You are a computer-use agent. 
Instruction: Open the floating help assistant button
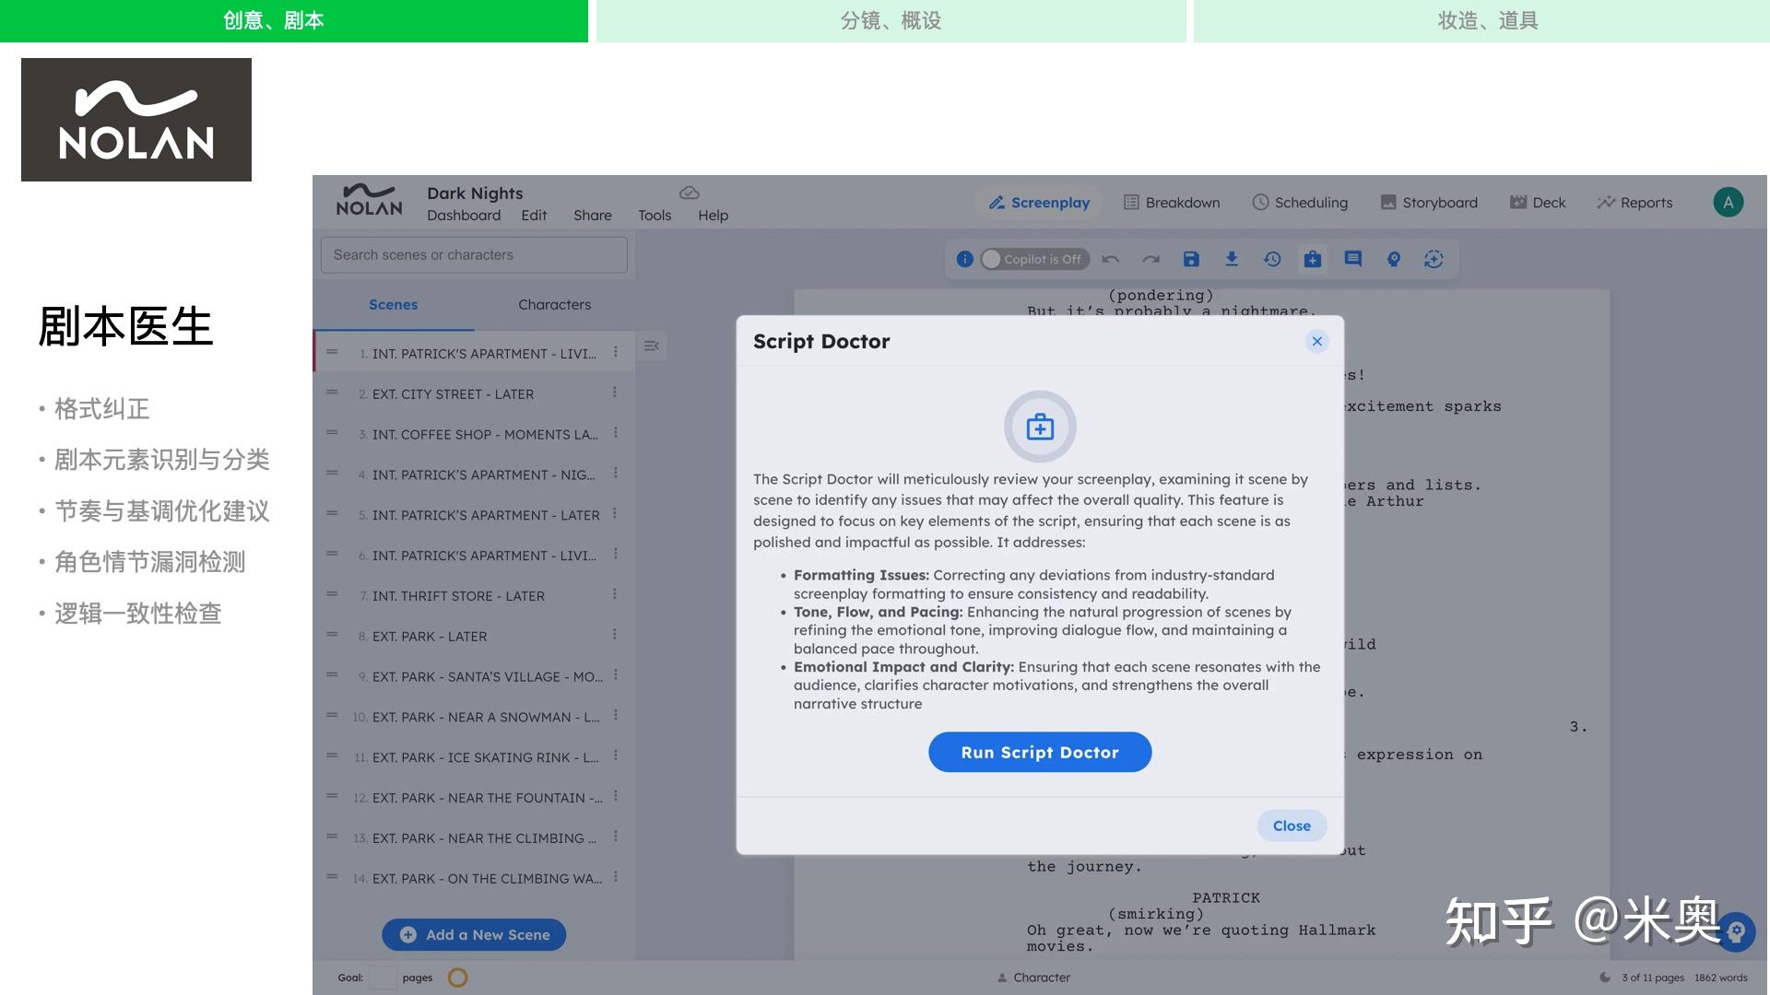pos(1737,931)
